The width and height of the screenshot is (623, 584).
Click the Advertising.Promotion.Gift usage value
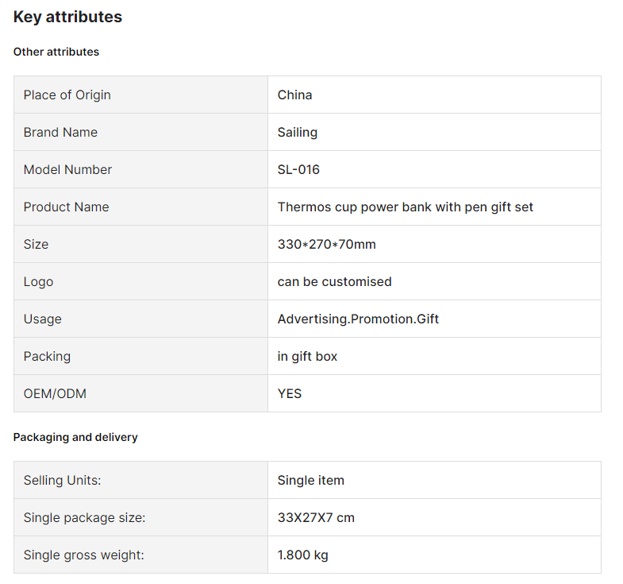(x=358, y=319)
